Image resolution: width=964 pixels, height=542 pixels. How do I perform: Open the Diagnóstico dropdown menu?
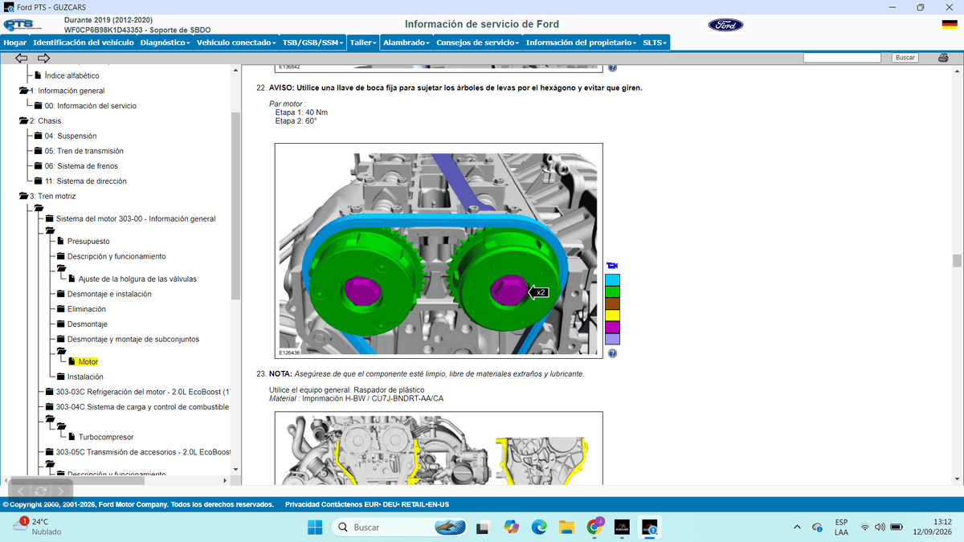[165, 42]
